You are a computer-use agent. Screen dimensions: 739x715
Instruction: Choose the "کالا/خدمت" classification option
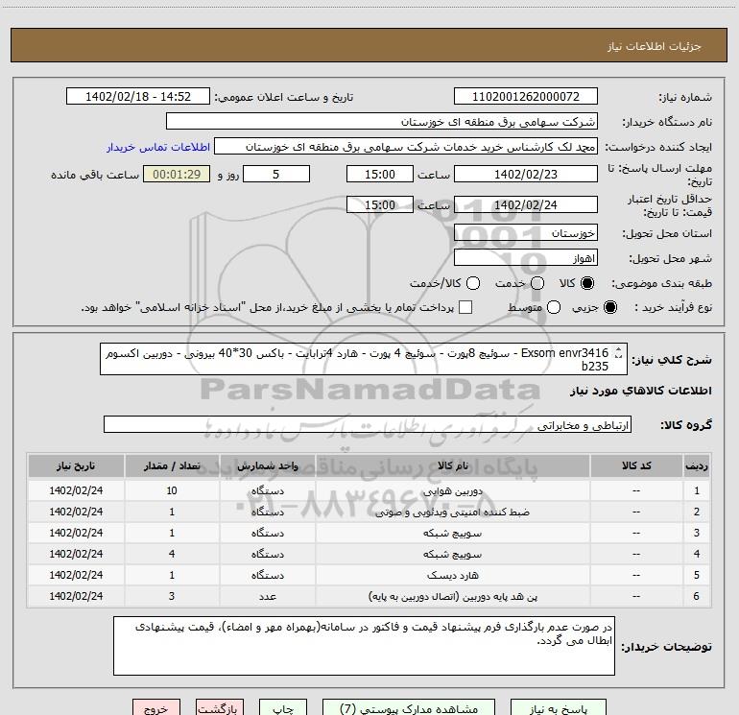(471, 284)
